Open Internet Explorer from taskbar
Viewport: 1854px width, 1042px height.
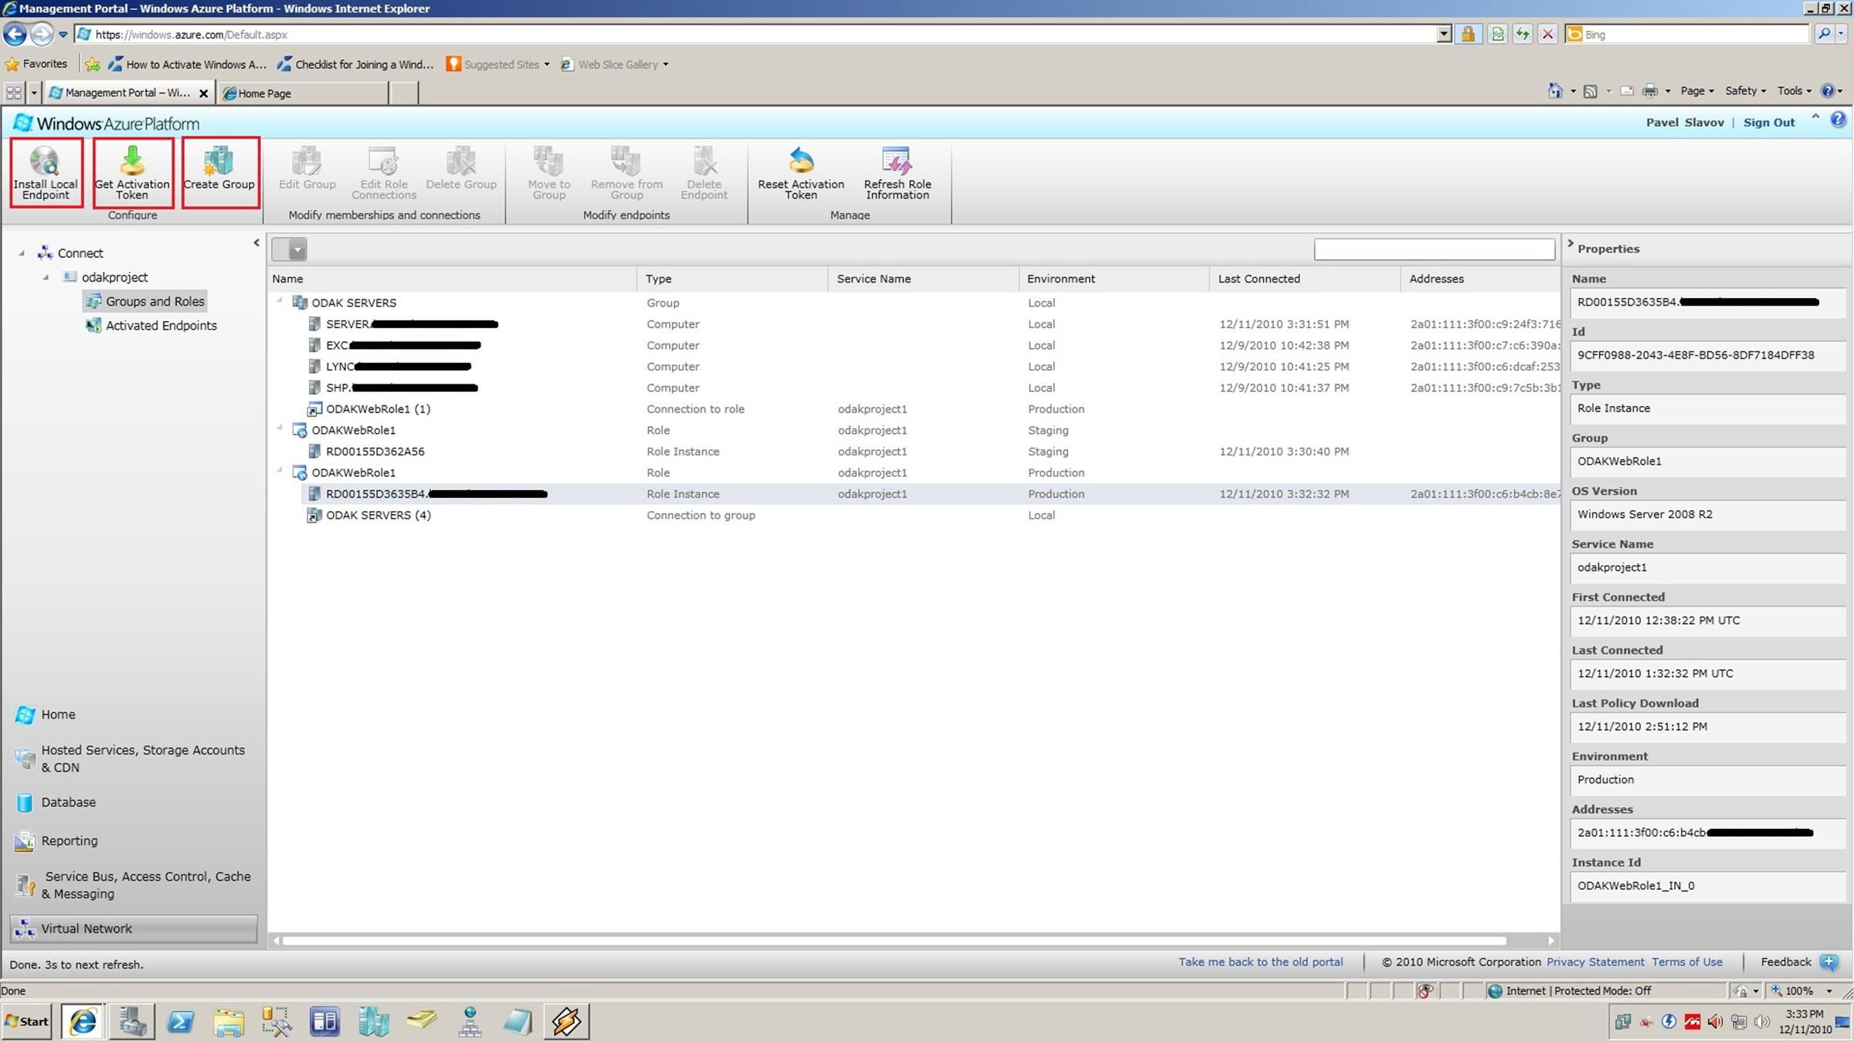point(83,1021)
